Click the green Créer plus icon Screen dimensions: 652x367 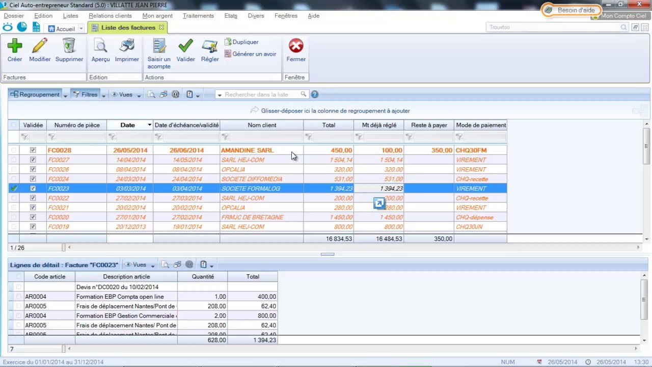coord(15,46)
